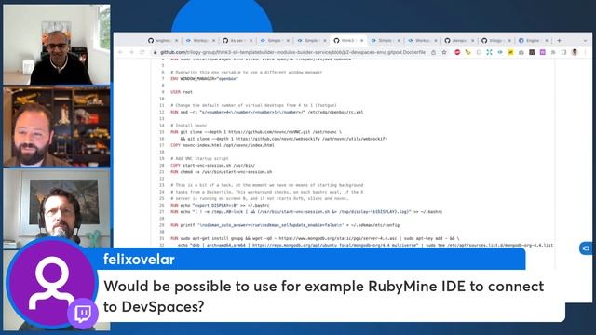Click the padlock icon beside github.com
596x335 pixels.
tap(156, 52)
